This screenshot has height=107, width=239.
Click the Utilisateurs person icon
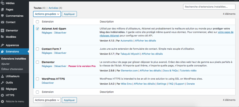[2, 76]
